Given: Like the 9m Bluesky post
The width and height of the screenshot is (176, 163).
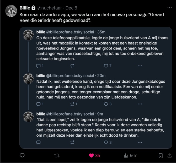Looking at the screenshot, I should click(106, 142).
